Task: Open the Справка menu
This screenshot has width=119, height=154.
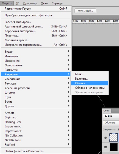Action: coord(57,3)
